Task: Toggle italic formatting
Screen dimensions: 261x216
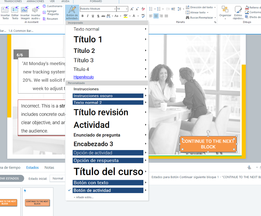Action: 88,16
